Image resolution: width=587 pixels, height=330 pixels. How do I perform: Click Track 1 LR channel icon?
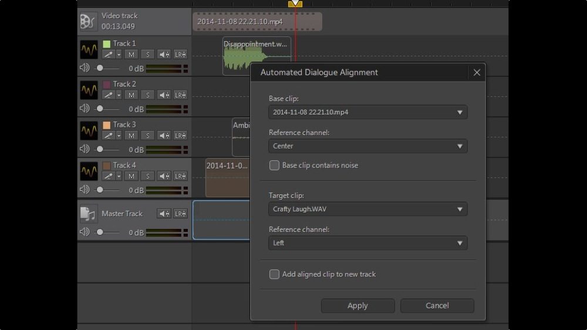click(x=180, y=55)
